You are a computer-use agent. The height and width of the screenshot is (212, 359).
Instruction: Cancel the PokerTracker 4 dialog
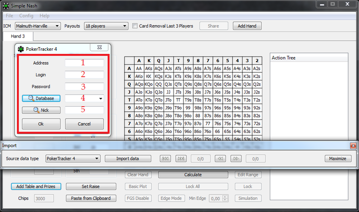point(84,124)
